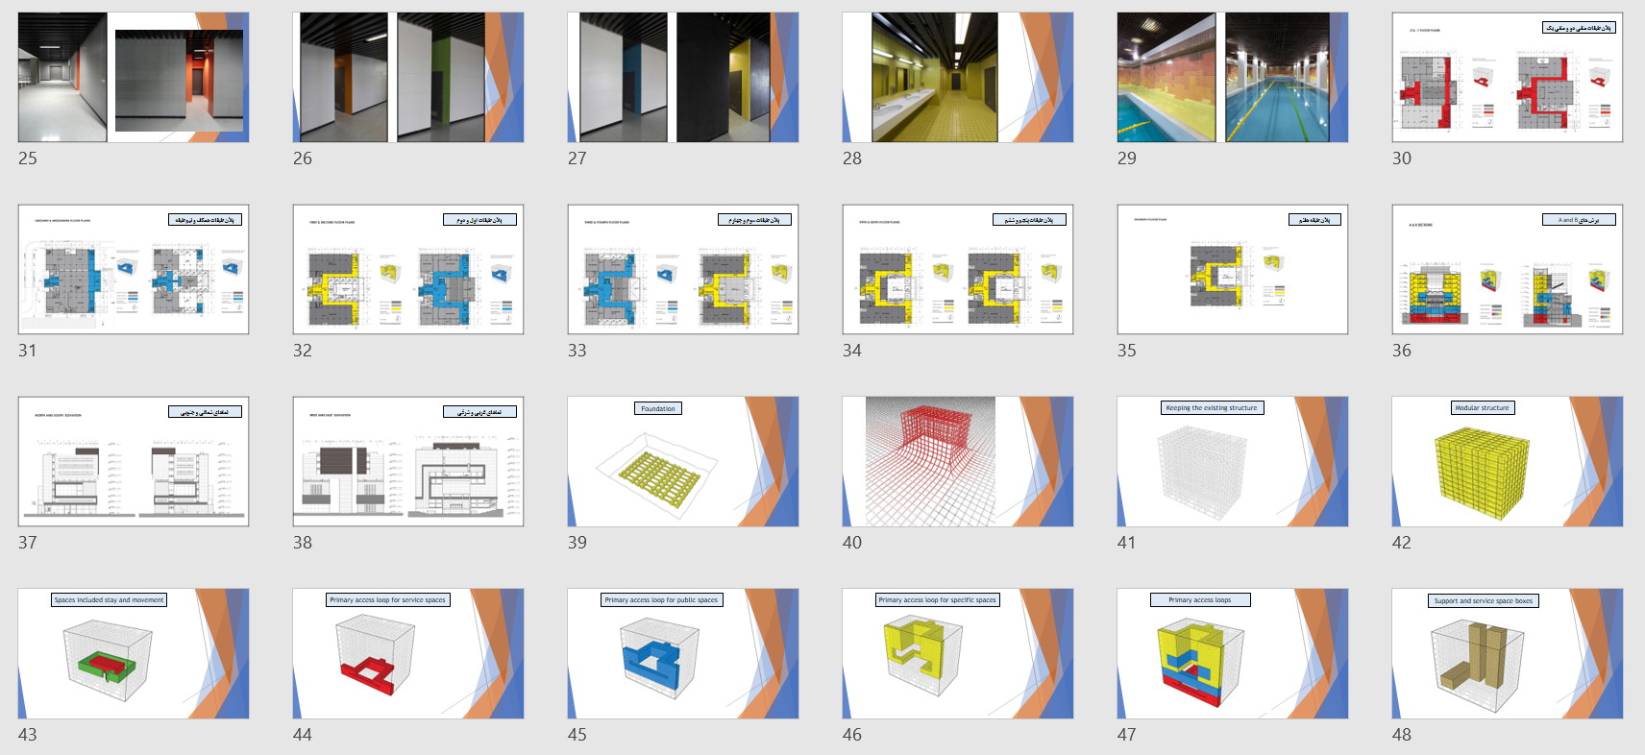Screen dimensions: 1645x755
Task: Click Primary access loop for specific spaces
Action: pos(957,654)
